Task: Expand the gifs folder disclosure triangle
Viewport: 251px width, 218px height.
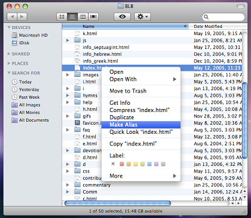Action: click(x=68, y=116)
